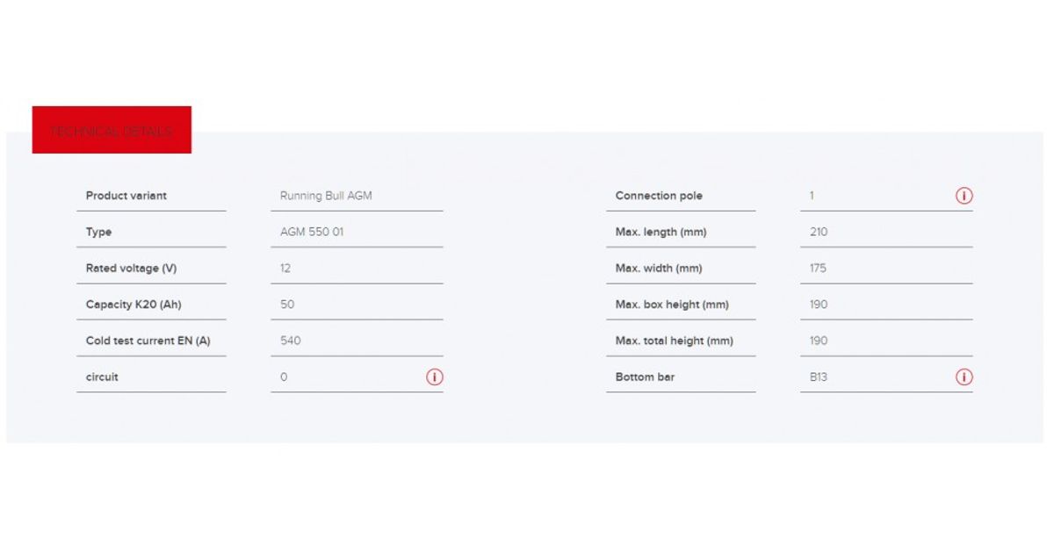Viewport: 1054px width, 553px height.
Task: Click the 175 max width value
Action: (818, 269)
